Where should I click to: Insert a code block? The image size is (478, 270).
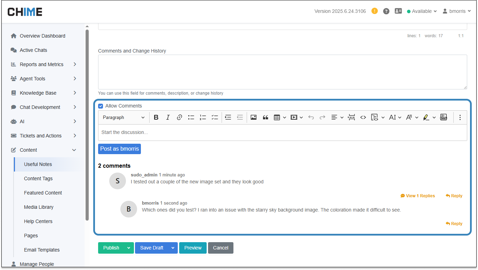374,118
